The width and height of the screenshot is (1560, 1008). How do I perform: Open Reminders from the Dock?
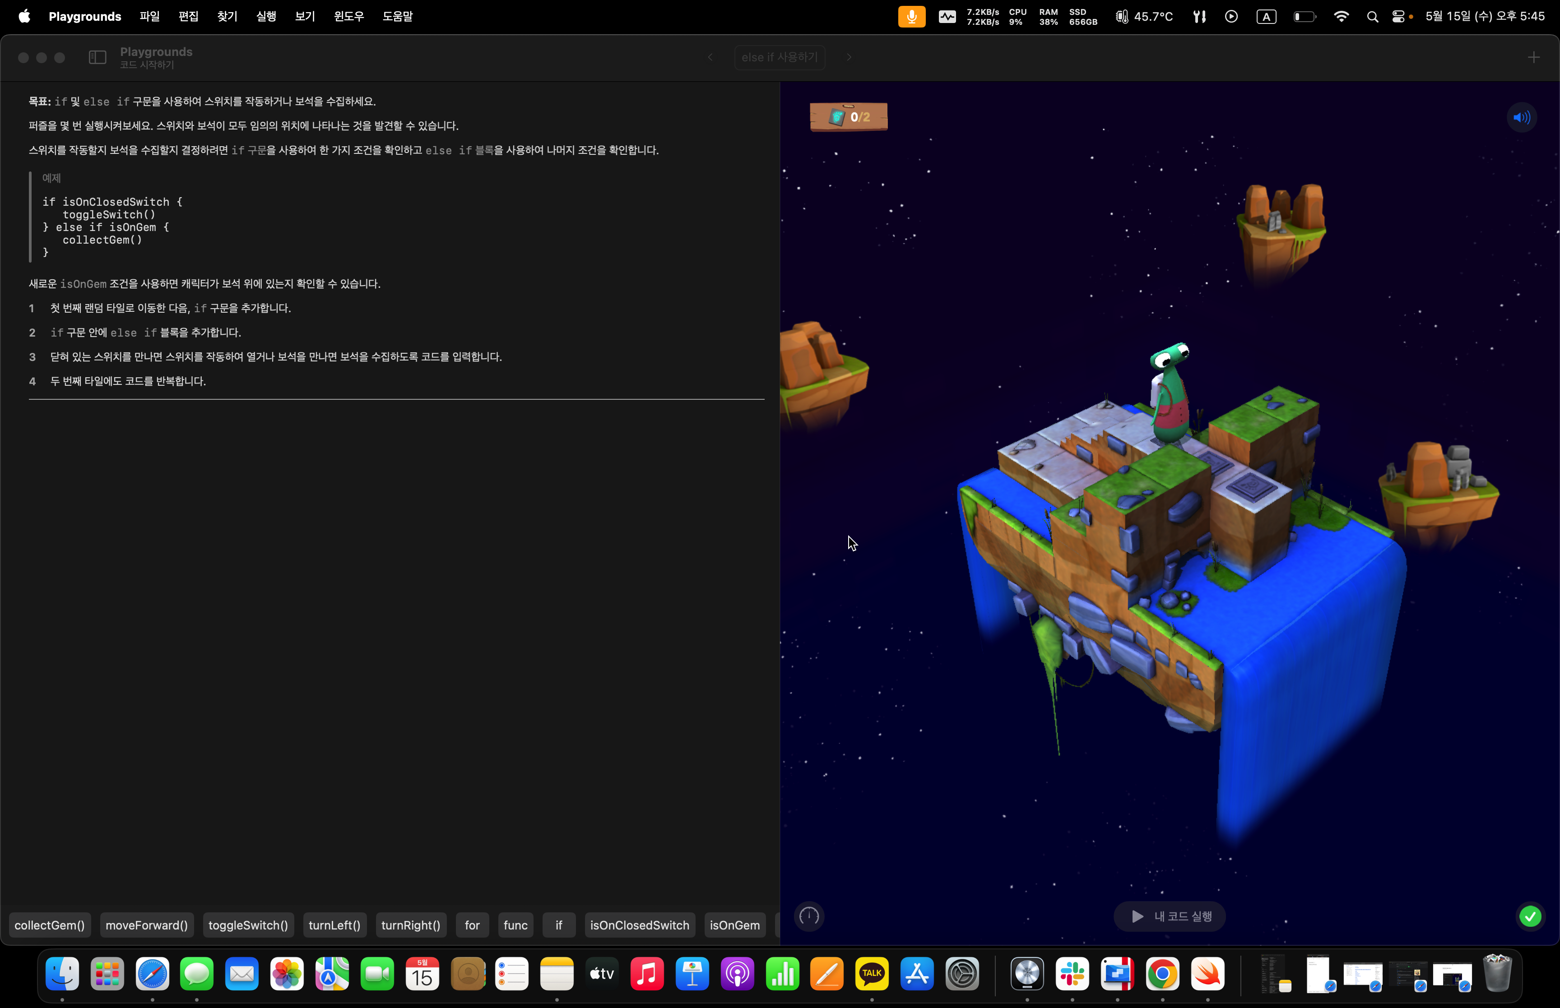513,974
